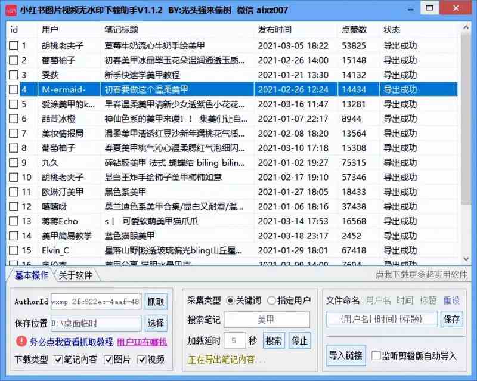
Task: Focus the AuthorId input field
Action: [x=96, y=302]
